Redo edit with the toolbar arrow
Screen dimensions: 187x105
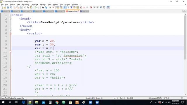point(39,7)
